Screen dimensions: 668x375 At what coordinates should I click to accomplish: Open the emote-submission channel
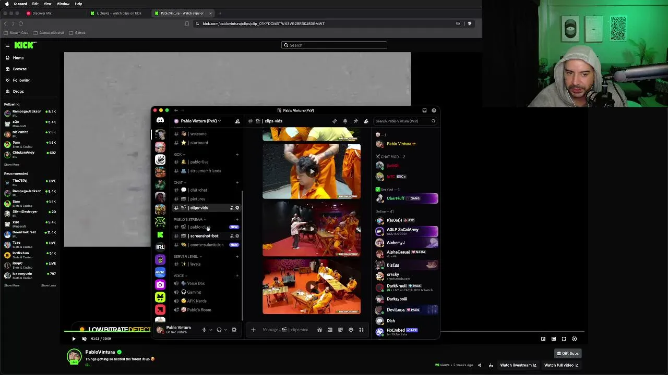pyautogui.click(x=206, y=245)
